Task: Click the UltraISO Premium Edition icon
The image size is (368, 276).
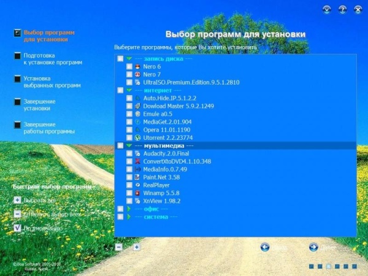Action: pos(138,82)
